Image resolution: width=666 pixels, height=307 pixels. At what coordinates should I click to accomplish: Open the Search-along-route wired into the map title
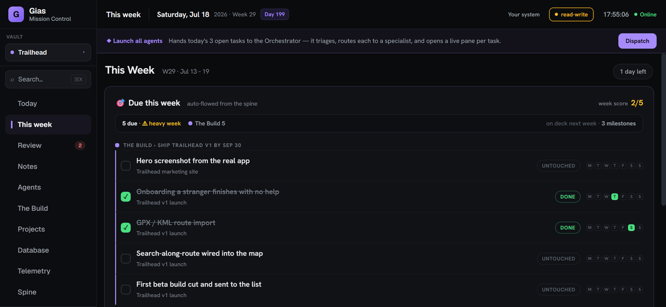tap(200, 253)
